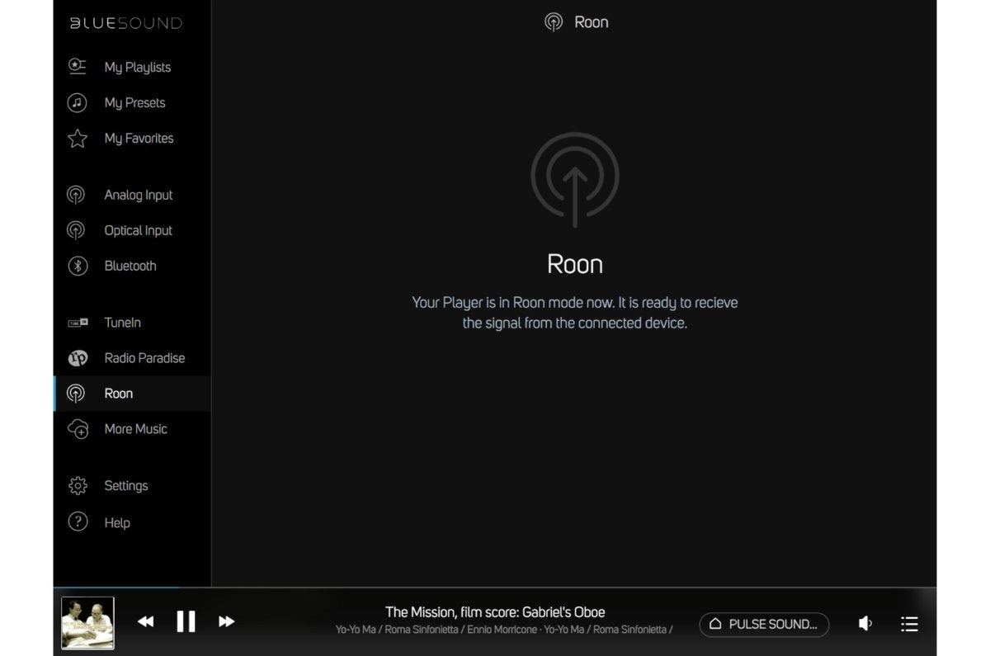This screenshot has width=990, height=656.
Task: Click the Roon header icon at the top
Action: [x=554, y=22]
